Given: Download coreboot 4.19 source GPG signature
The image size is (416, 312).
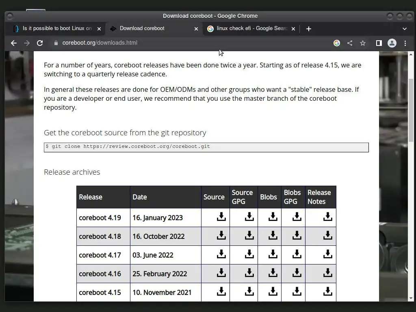Looking at the screenshot, I should coord(249,217).
